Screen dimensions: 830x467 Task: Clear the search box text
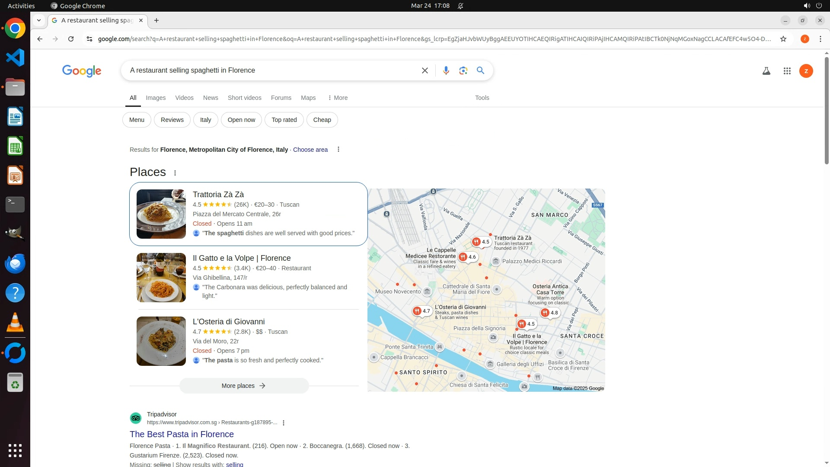(x=425, y=70)
